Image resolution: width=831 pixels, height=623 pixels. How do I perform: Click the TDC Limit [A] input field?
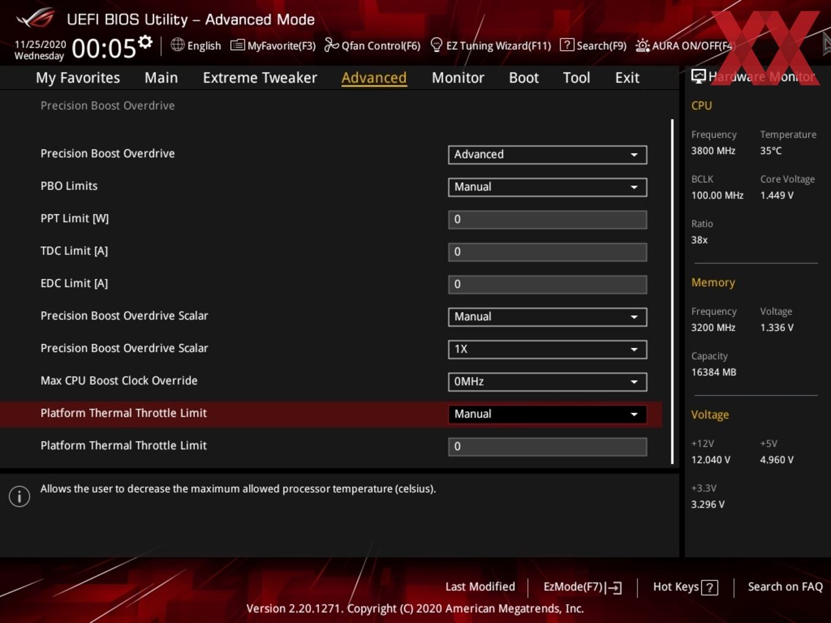(x=547, y=252)
